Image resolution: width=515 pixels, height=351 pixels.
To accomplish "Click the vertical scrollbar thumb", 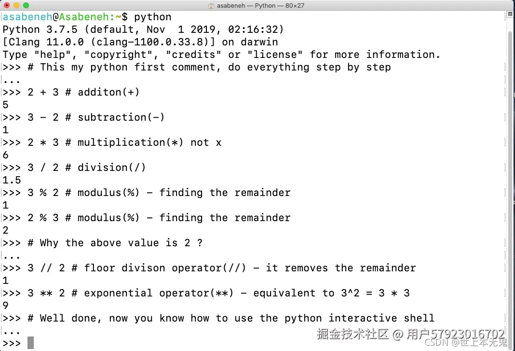I will [510, 183].
